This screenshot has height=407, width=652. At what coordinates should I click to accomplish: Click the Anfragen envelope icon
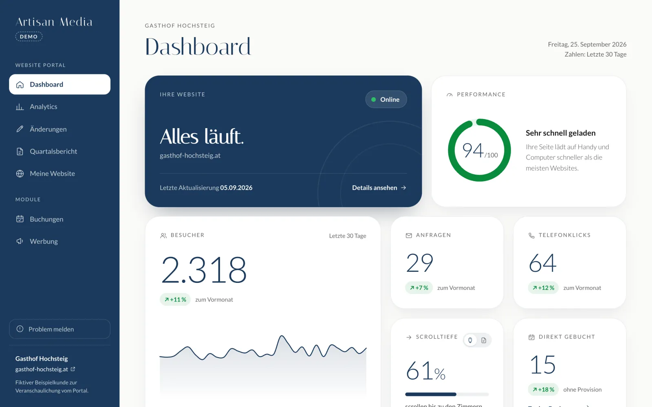[x=409, y=236]
